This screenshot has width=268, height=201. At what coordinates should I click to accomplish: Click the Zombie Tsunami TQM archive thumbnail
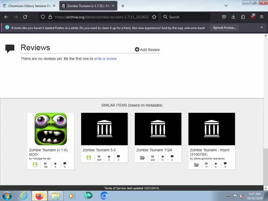pyautogui.click(x=158, y=129)
